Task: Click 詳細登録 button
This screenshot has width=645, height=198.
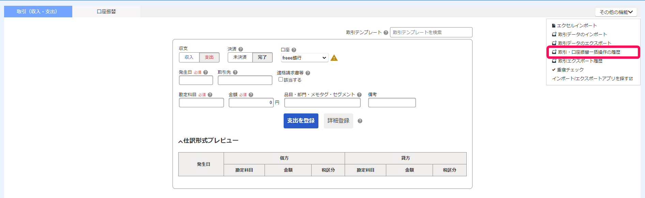Action: [x=339, y=121]
